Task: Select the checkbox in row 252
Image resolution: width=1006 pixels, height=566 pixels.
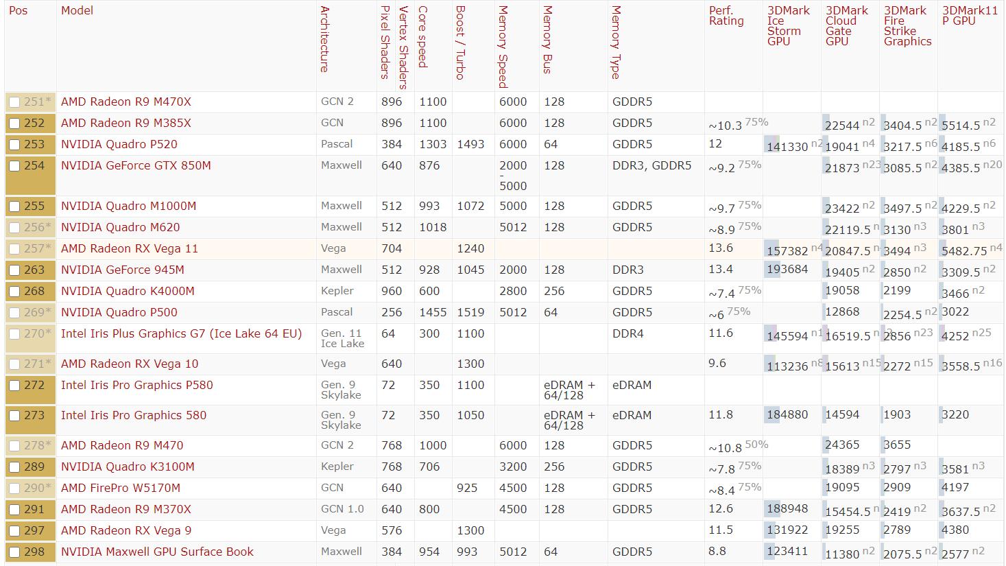Action: (x=14, y=123)
